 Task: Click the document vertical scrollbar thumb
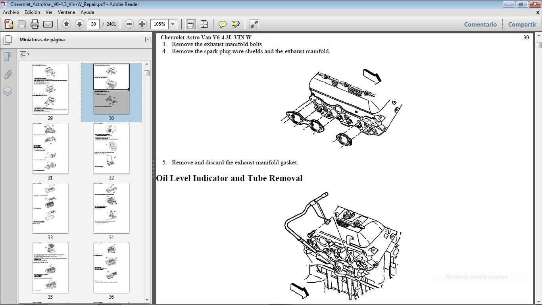click(538, 45)
